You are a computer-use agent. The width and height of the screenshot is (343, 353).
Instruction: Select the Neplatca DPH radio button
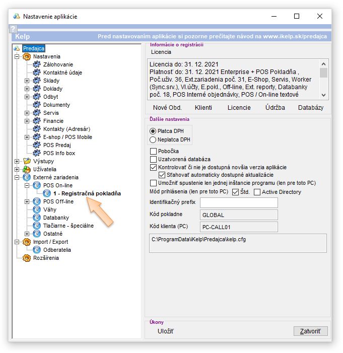point(153,140)
